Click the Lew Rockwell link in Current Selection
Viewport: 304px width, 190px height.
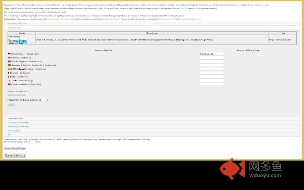(34, 140)
